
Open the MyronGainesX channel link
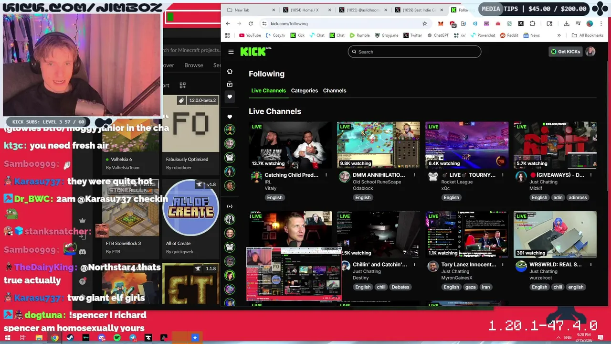coord(457,278)
